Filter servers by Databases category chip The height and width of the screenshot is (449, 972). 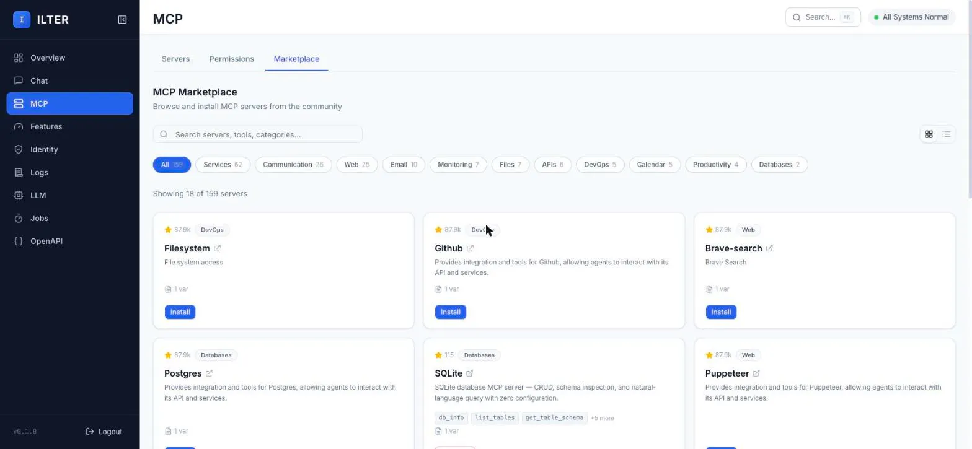779,165
